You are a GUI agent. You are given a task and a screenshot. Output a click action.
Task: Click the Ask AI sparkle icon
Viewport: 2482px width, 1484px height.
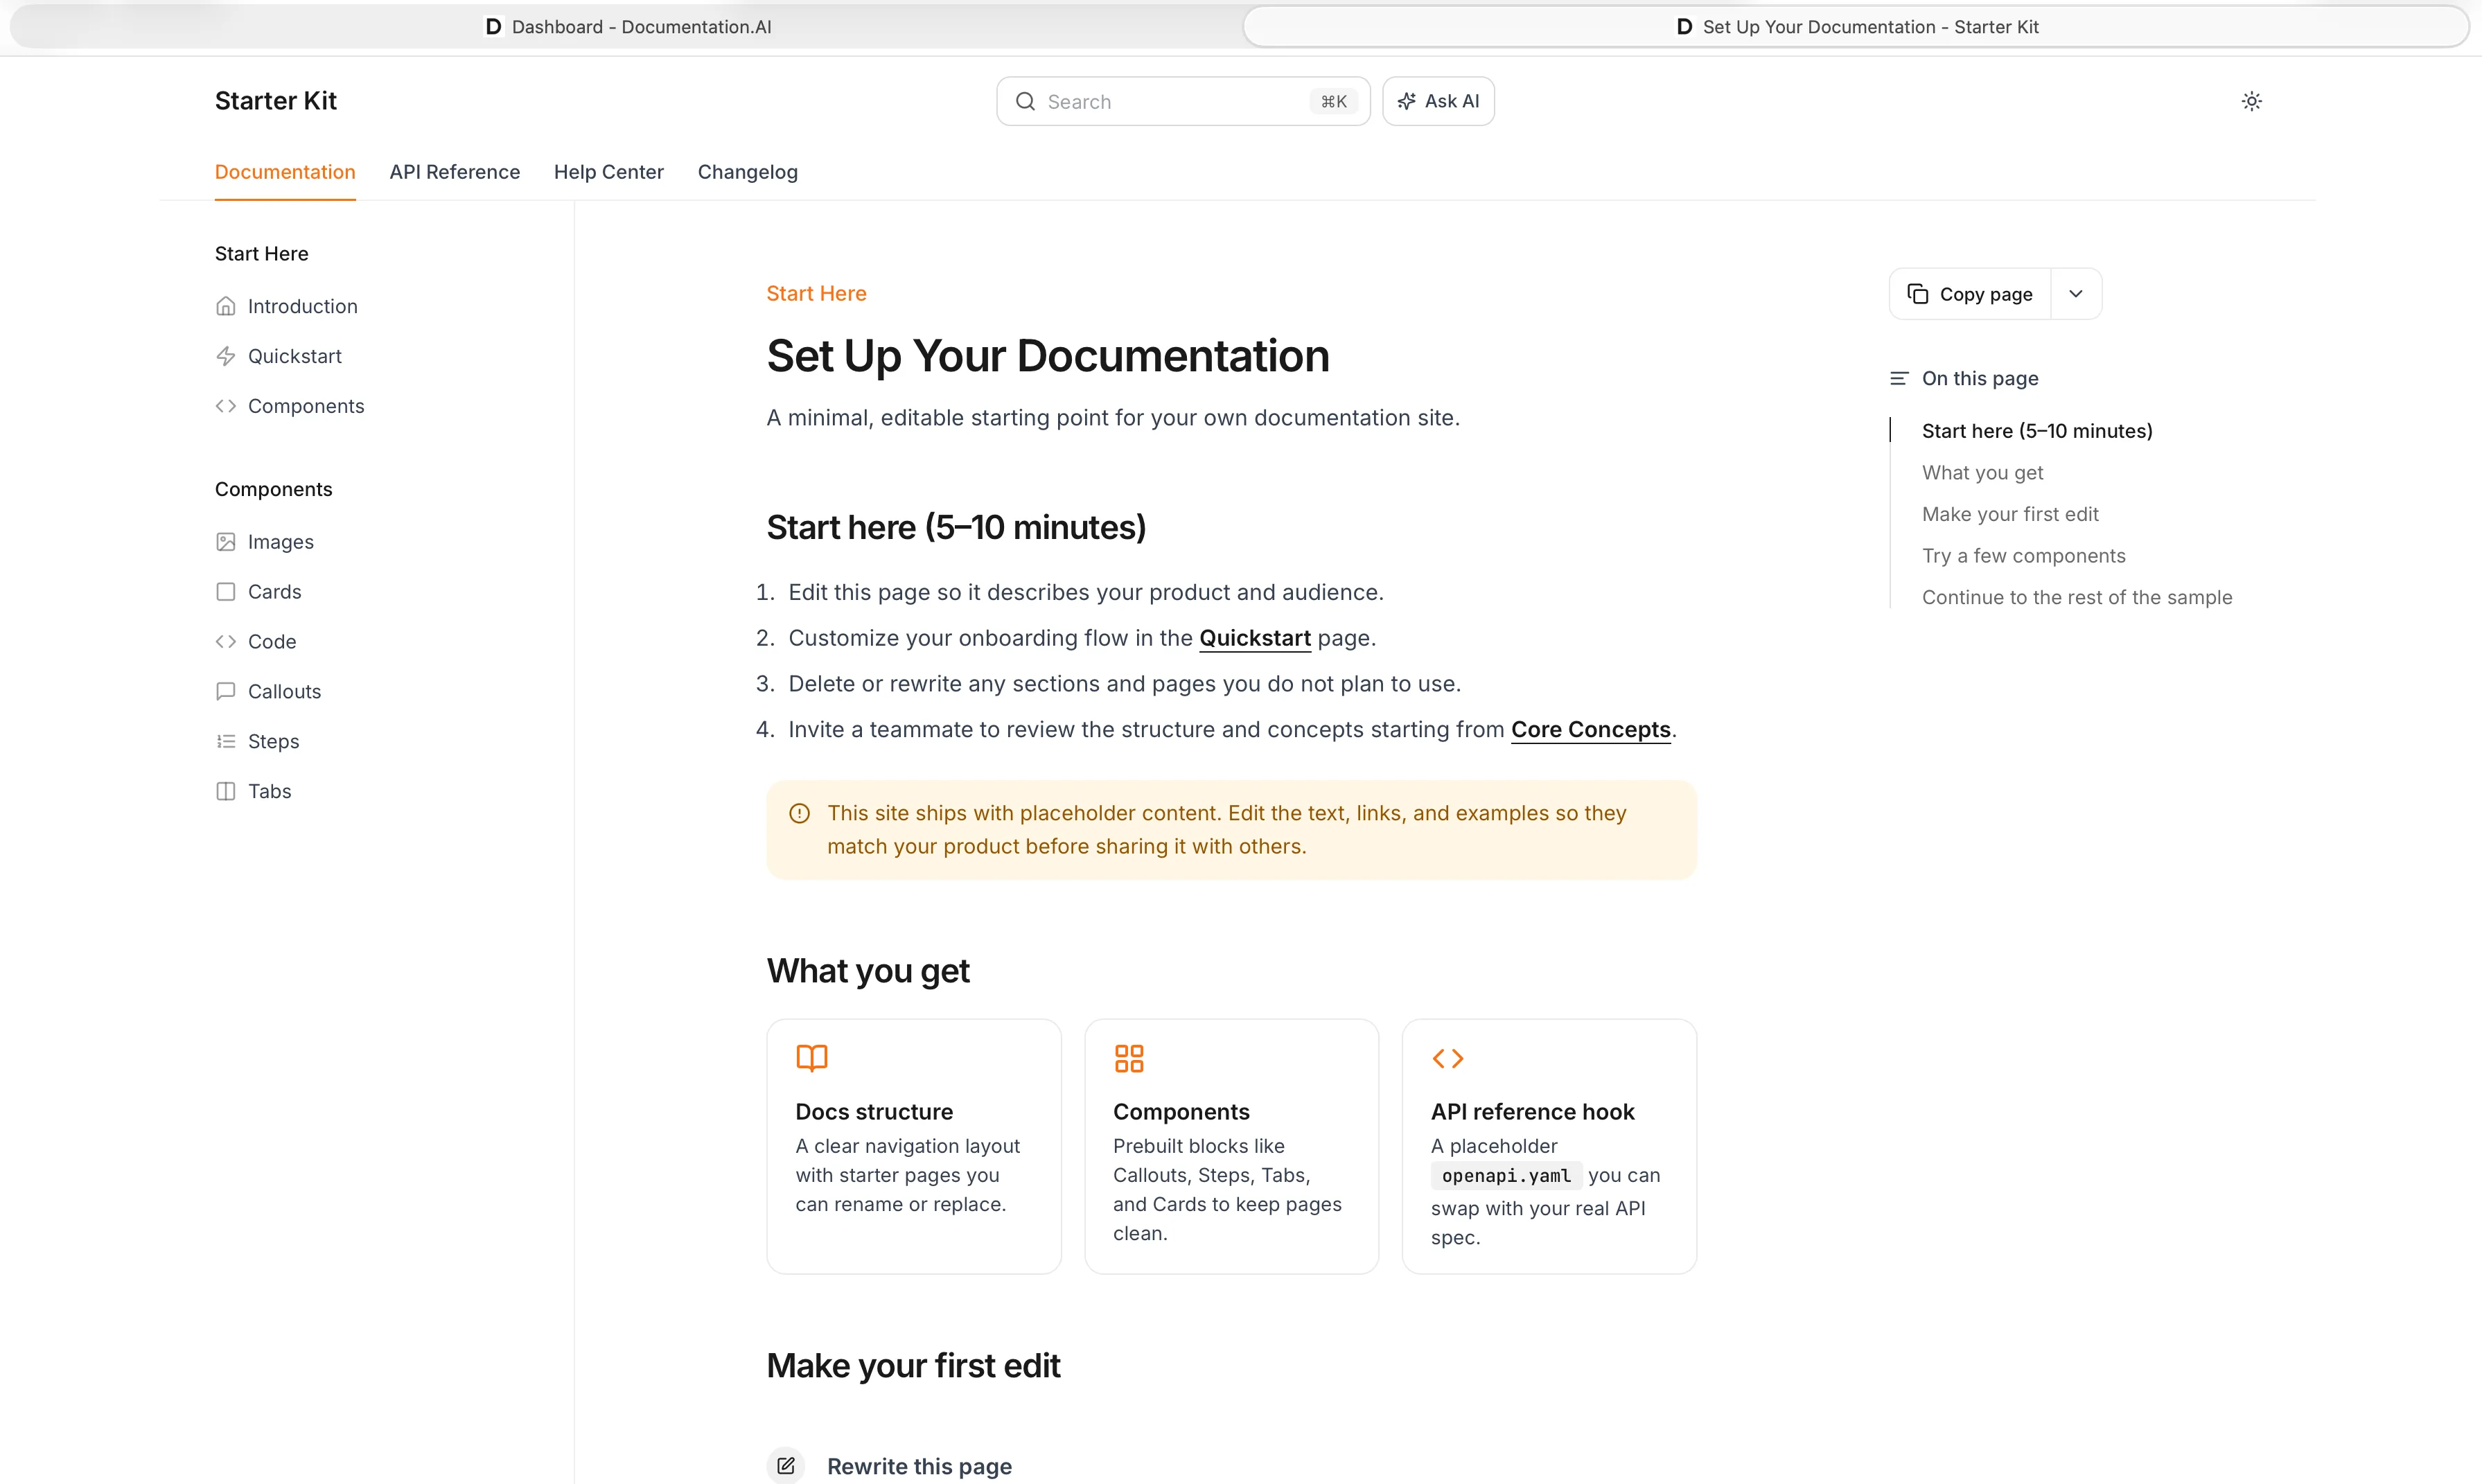(x=1406, y=101)
